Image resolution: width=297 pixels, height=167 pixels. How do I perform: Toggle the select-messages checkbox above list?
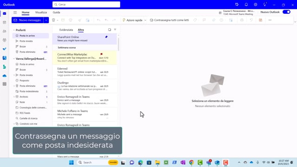point(110,30)
